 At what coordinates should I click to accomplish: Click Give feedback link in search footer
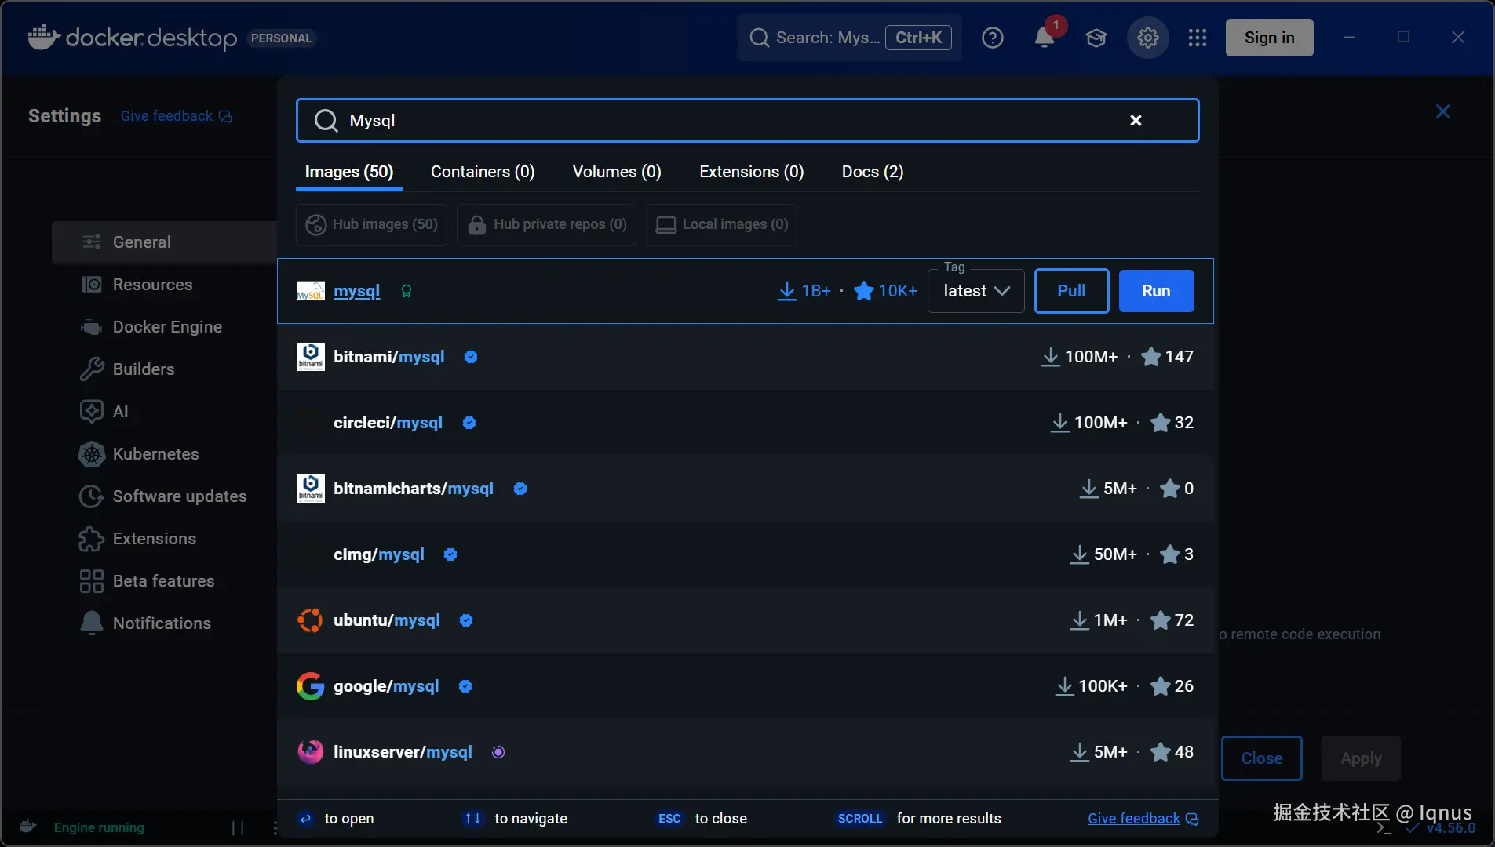point(1143,819)
